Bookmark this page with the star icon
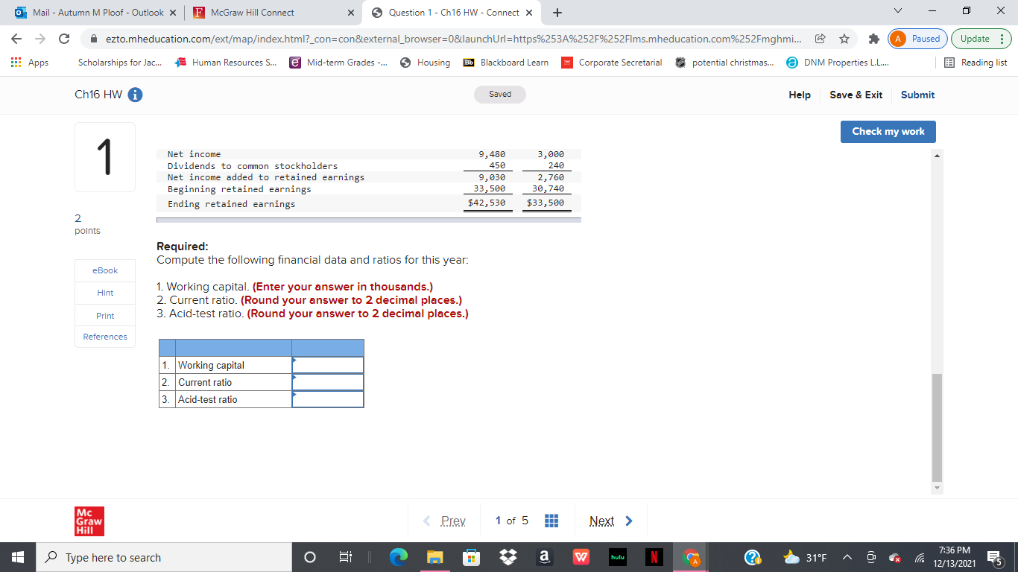The image size is (1018, 572). (844, 39)
